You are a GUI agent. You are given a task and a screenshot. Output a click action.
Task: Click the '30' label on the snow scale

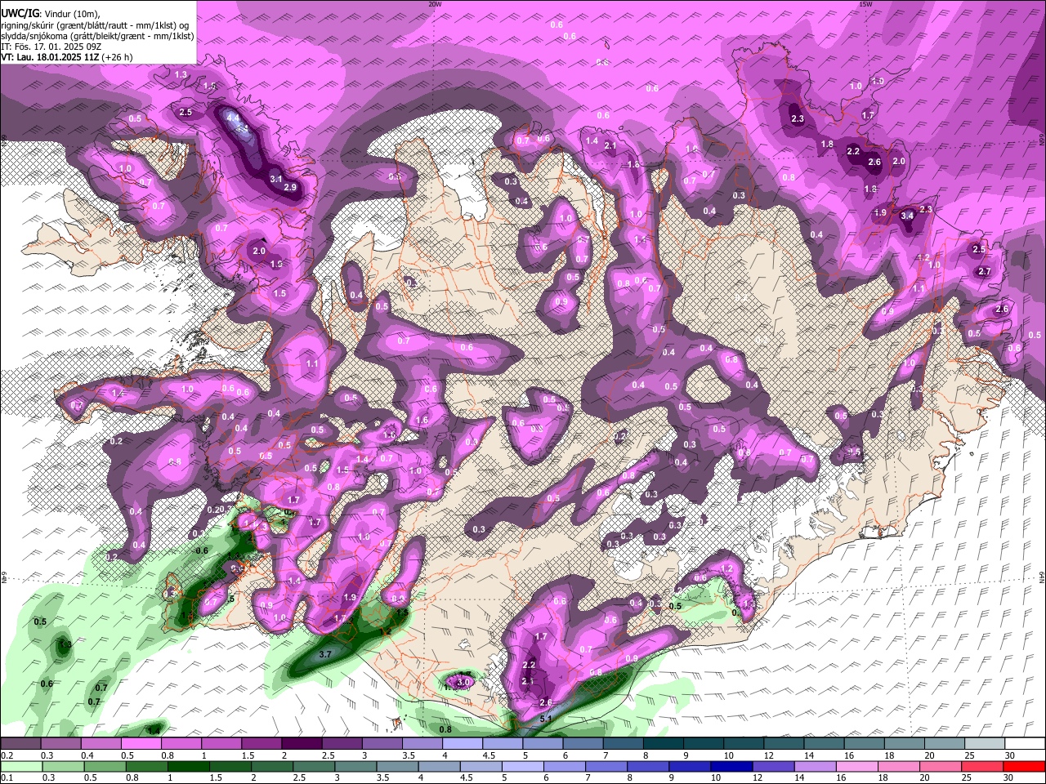1010,755
